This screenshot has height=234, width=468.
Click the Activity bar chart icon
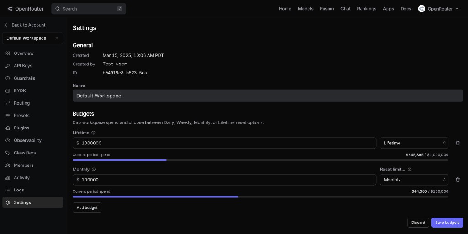pos(8,178)
